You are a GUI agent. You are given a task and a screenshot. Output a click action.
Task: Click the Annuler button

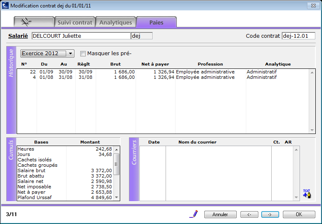[220, 214]
